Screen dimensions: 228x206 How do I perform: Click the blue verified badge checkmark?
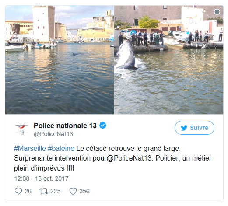[103, 126]
